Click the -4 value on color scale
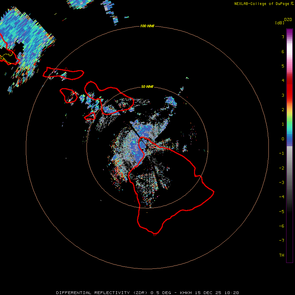The image size is (295, 295). coord(282,197)
